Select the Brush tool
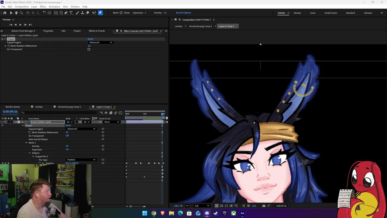Screen dimensions: 387x218 [77, 13]
